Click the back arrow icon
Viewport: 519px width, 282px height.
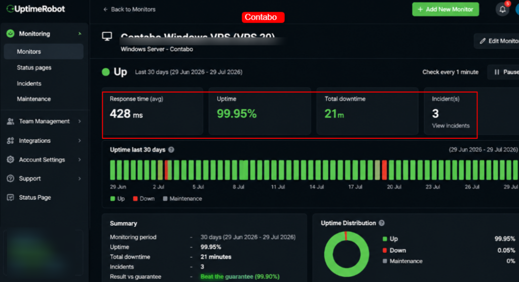pyautogui.click(x=105, y=10)
